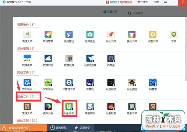This screenshot has width=187, height=132.
Task: Click the 磁盘文件 (7) heading text
Action: (x=26, y=97)
